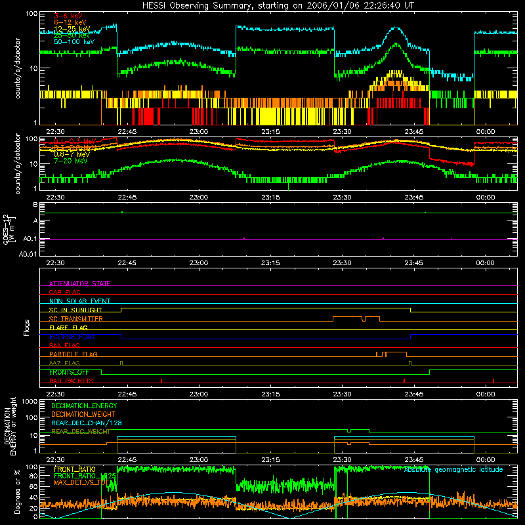Select the red 3-6 keV legend label
Viewport: 525px width, 525px height.
pyautogui.click(x=68, y=16)
